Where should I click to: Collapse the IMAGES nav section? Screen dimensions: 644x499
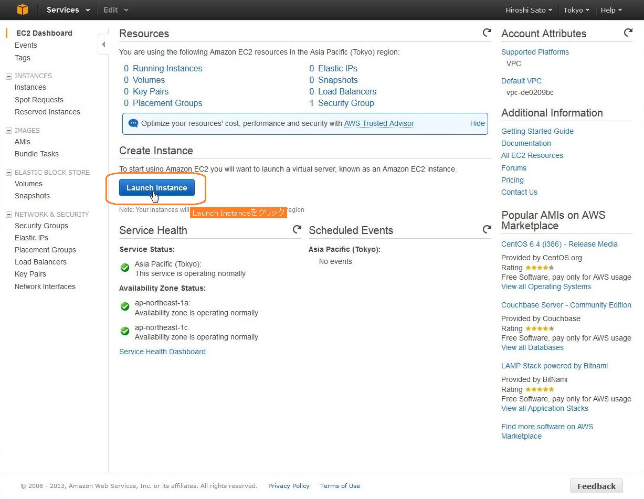[x=9, y=131]
